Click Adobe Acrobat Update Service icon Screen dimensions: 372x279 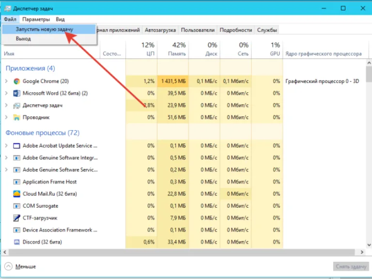tap(16, 146)
